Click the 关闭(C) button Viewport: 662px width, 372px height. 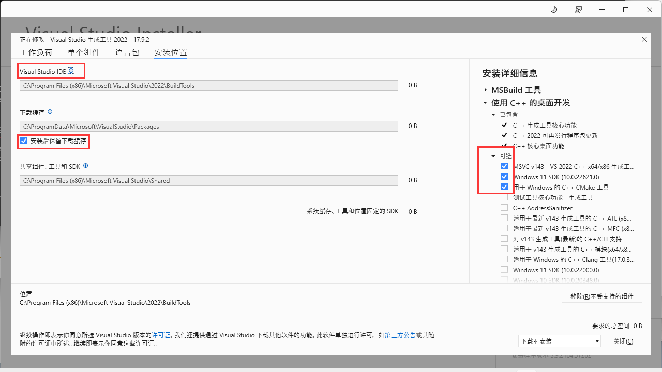[x=623, y=341]
